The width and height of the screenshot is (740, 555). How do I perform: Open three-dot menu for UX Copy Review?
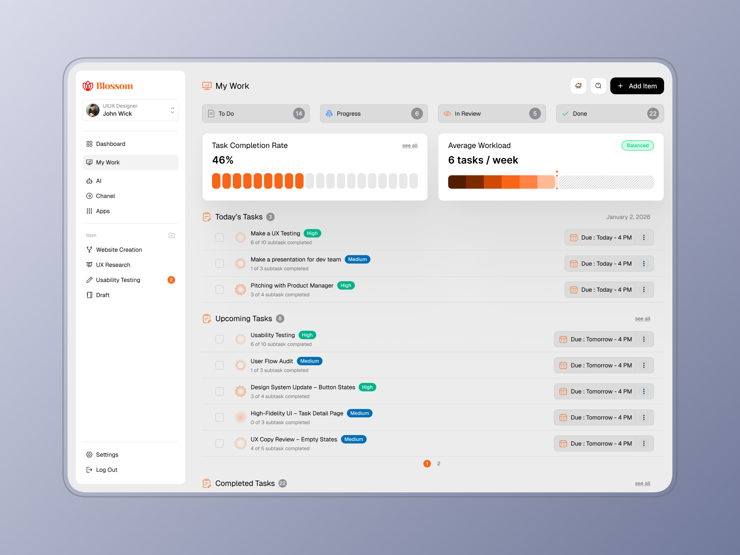[x=644, y=443]
